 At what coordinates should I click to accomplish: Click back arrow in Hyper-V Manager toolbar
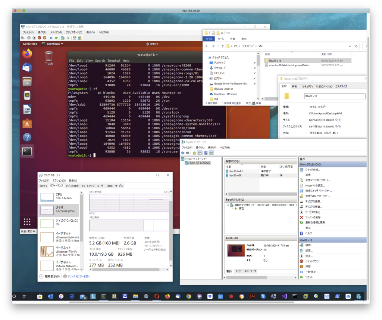click(183, 153)
